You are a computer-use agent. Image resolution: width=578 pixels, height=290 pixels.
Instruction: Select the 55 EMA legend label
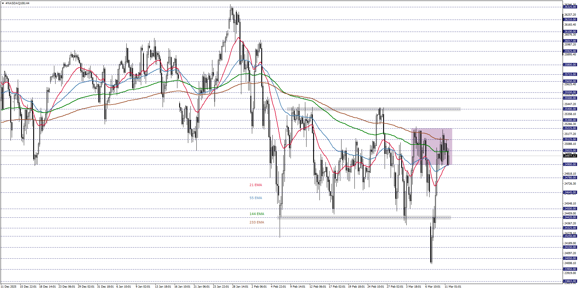[255, 198]
